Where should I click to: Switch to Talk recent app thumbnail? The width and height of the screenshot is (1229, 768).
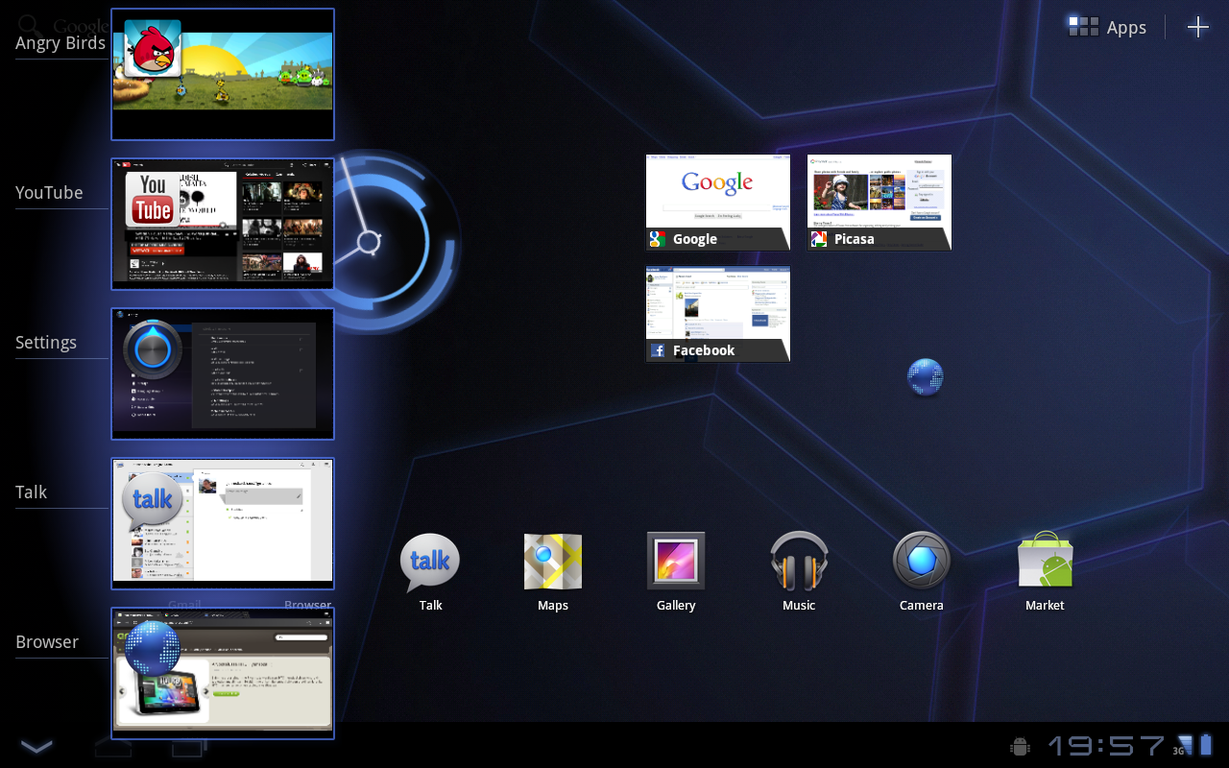pos(223,523)
